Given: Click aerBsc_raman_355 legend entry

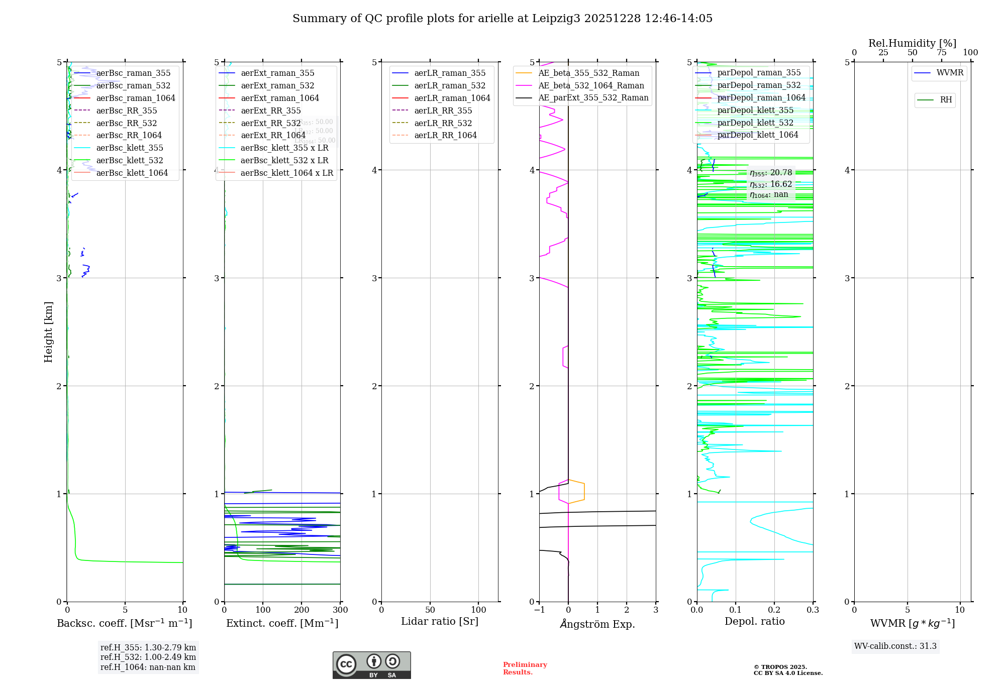Looking at the screenshot, I should point(133,73).
